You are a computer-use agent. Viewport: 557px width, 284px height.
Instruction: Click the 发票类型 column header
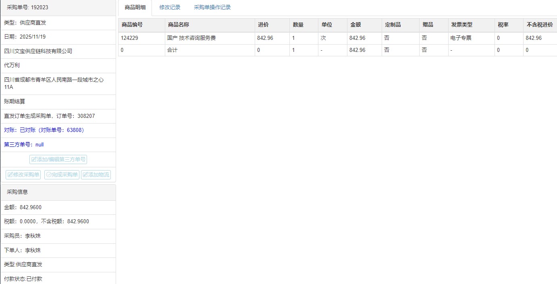[x=461, y=25]
